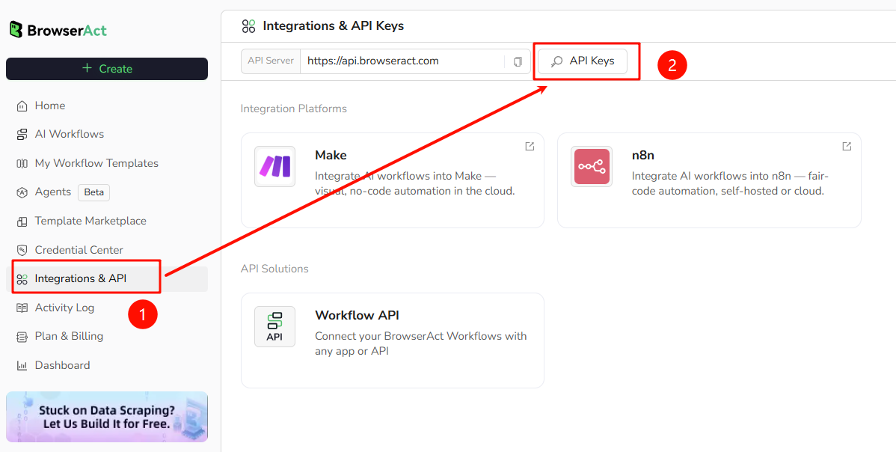Open AI Workflows in sidebar
The height and width of the screenshot is (452, 896).
107,134
